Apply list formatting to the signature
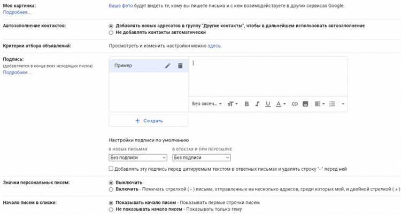The height and width of the screenshot is (214, 401). [332, 104]
